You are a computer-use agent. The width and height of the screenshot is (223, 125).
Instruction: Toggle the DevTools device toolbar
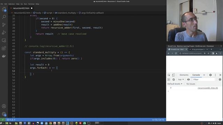(x=174, y=75)
